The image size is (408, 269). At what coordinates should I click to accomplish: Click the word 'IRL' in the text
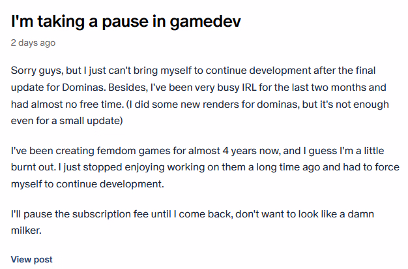[x=249, y=87]
